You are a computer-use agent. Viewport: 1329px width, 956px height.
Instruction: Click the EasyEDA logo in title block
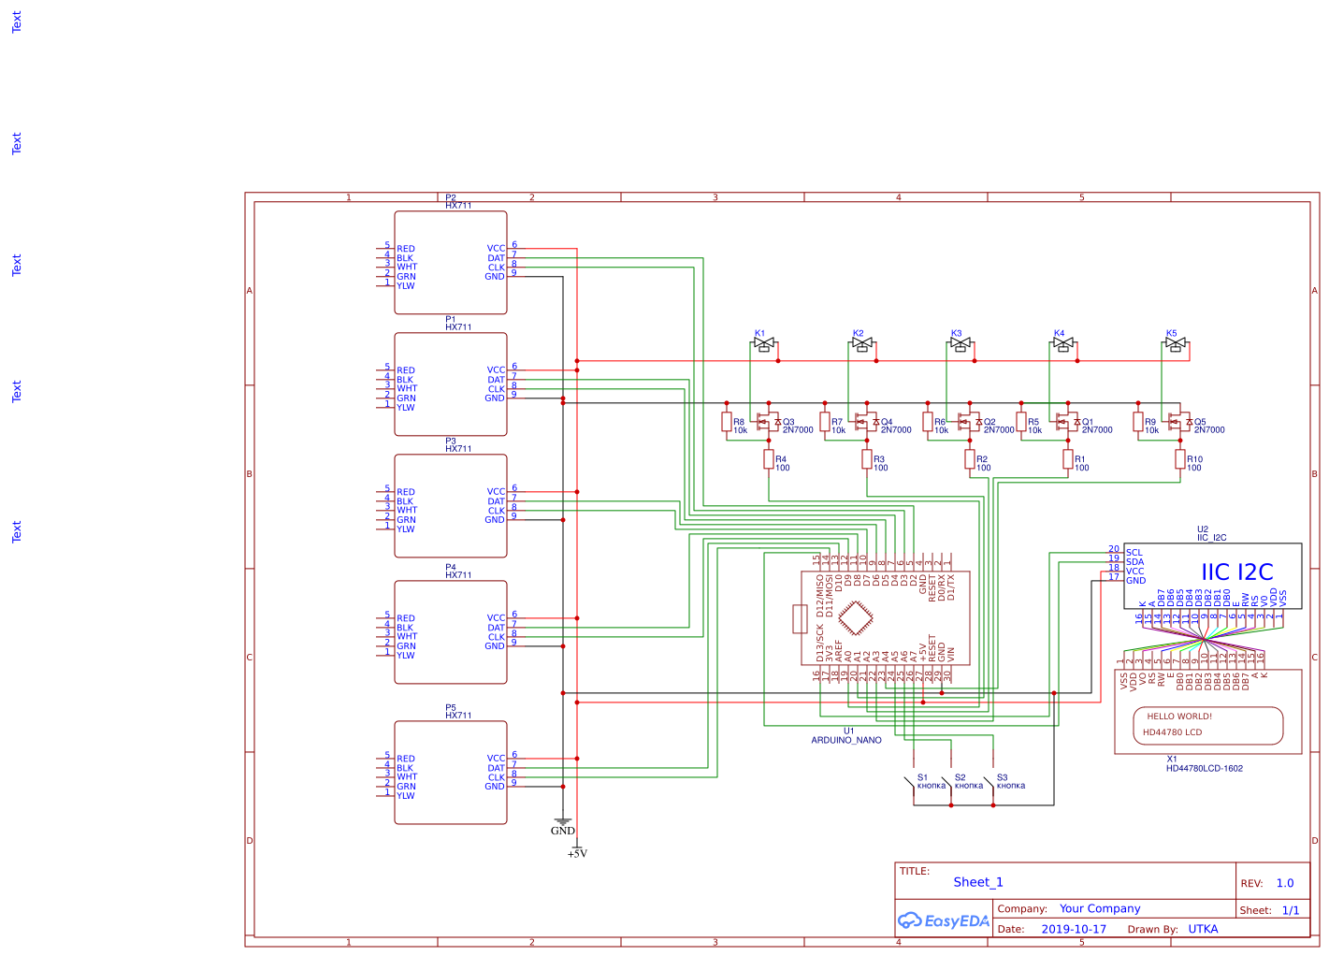944,921
